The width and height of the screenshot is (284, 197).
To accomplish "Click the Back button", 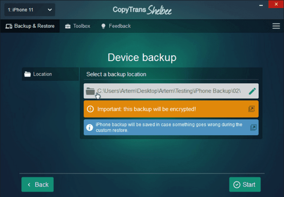I will click(x=38, y=184).
